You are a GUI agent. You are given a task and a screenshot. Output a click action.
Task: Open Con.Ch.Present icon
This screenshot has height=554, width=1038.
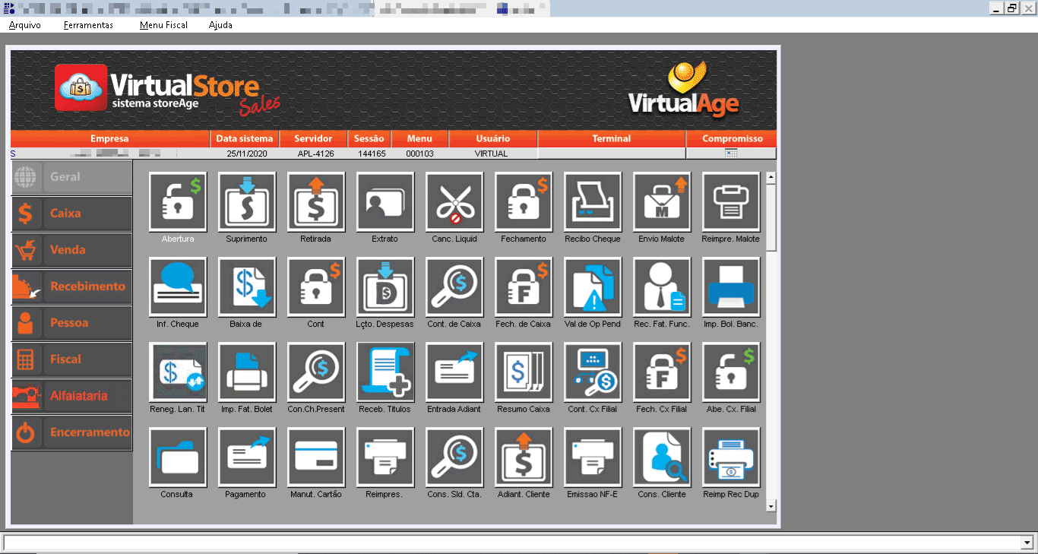point(316,372)
